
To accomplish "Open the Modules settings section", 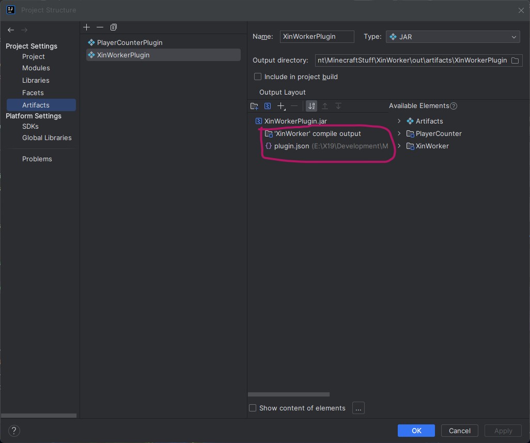I will pyautogui.click(x=36, y=68).
